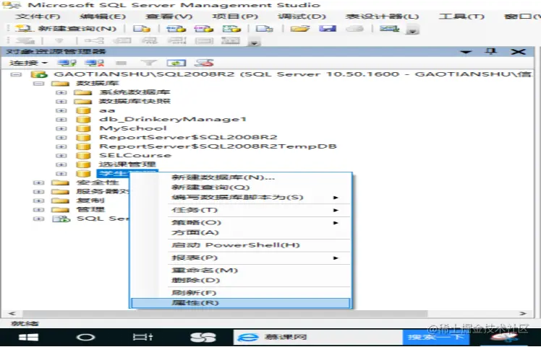Open the 表设计器(L) menu
The image size is (541, 347).
(382, 17)
